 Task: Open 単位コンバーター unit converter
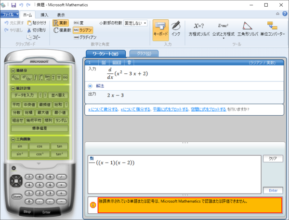pyautogui.click(x=273, y=29)
